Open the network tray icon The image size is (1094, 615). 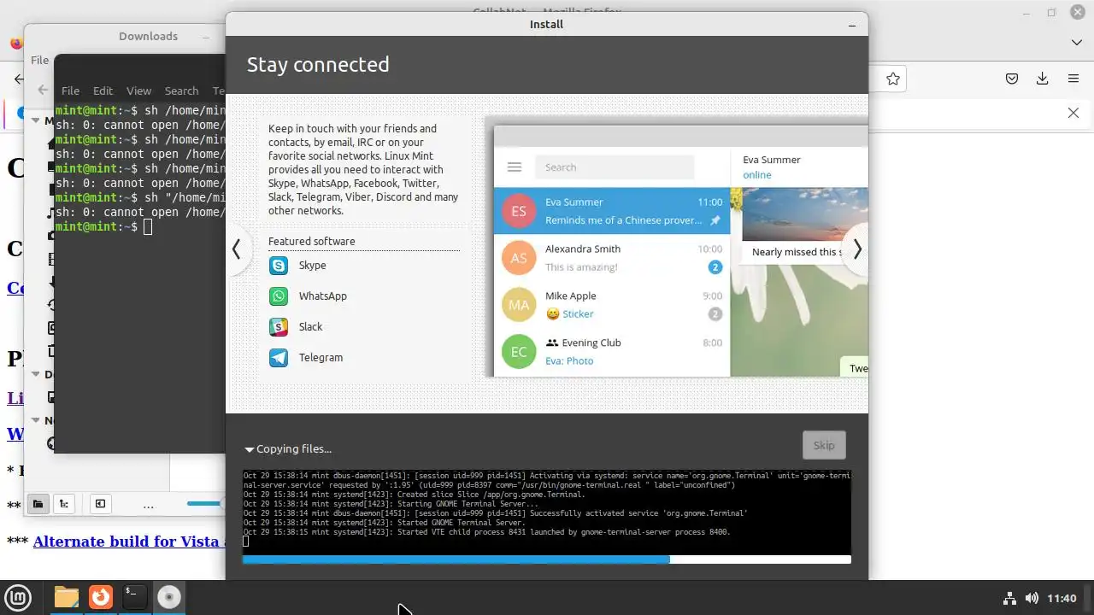coord(1009,598)
